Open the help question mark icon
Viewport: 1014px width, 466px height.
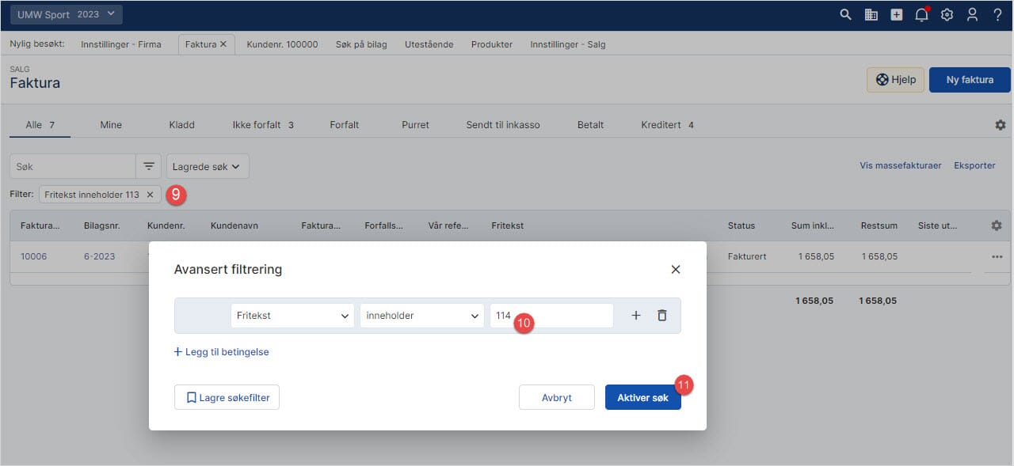[x=997, y=14]
